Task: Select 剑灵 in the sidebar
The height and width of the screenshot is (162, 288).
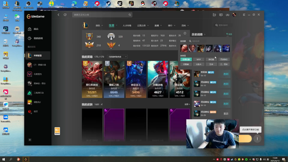Action: [38, 111]
